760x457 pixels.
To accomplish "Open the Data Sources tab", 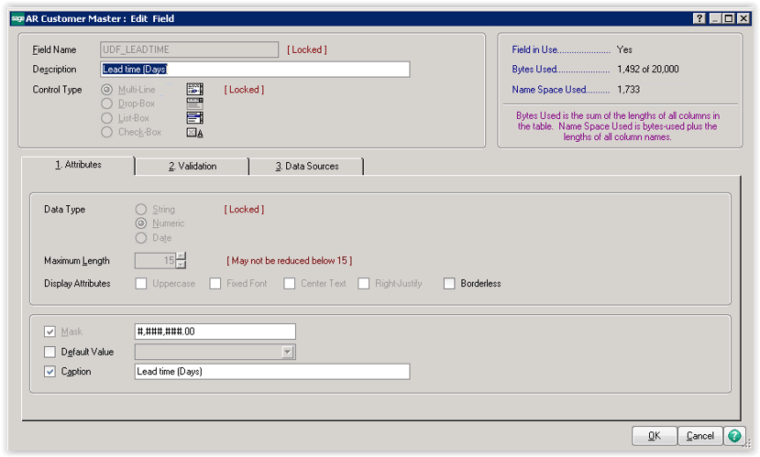I will (307, 166).
